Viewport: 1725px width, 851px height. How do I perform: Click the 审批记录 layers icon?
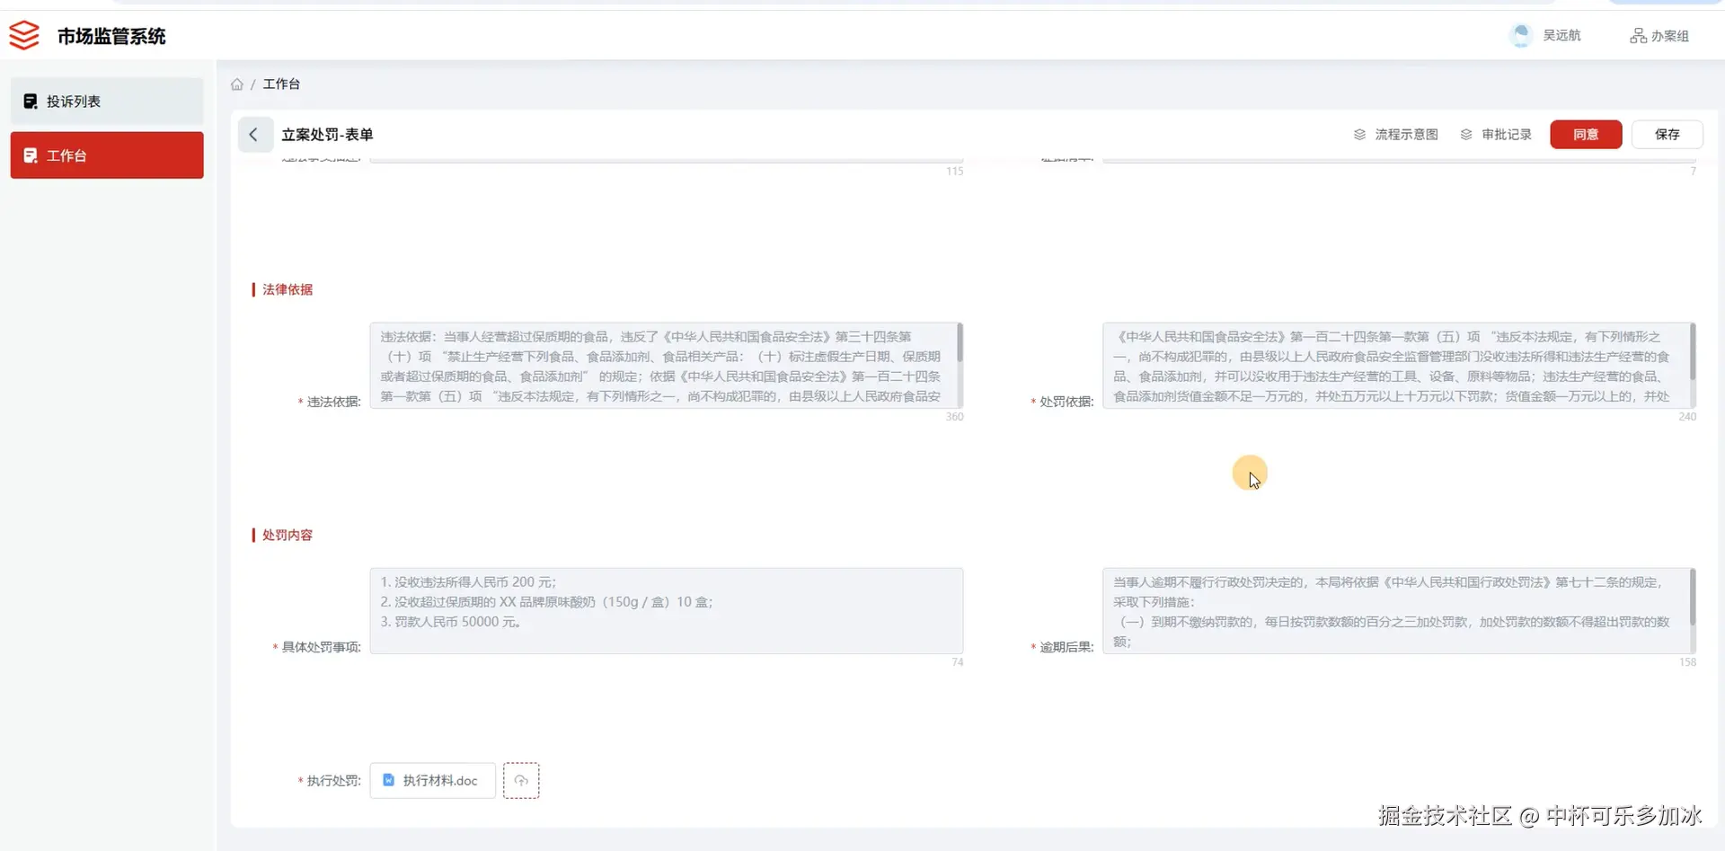tap(1466, 135)
